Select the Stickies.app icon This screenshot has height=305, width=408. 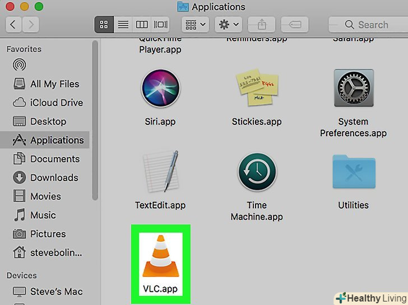coord(257,87)
